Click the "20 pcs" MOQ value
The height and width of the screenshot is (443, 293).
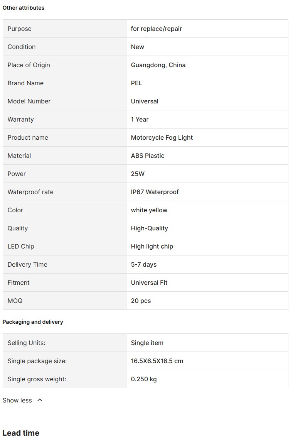tap(141, 301)
